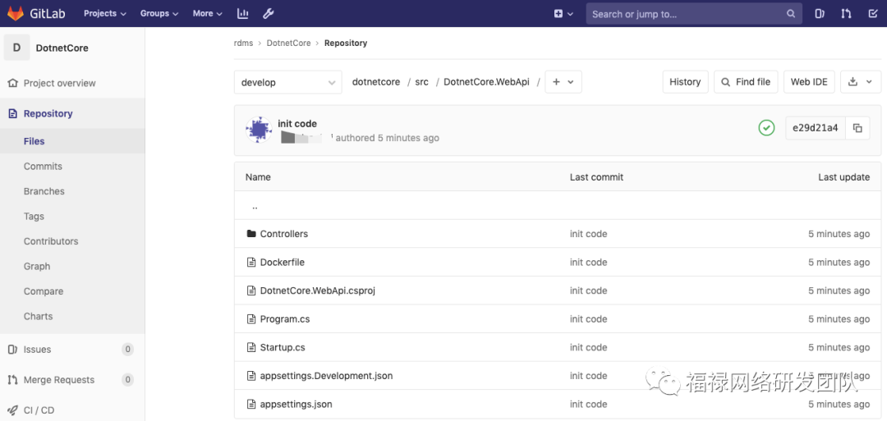Open the More dropdown menu
The image size is (887, 421).
(207, 14)
